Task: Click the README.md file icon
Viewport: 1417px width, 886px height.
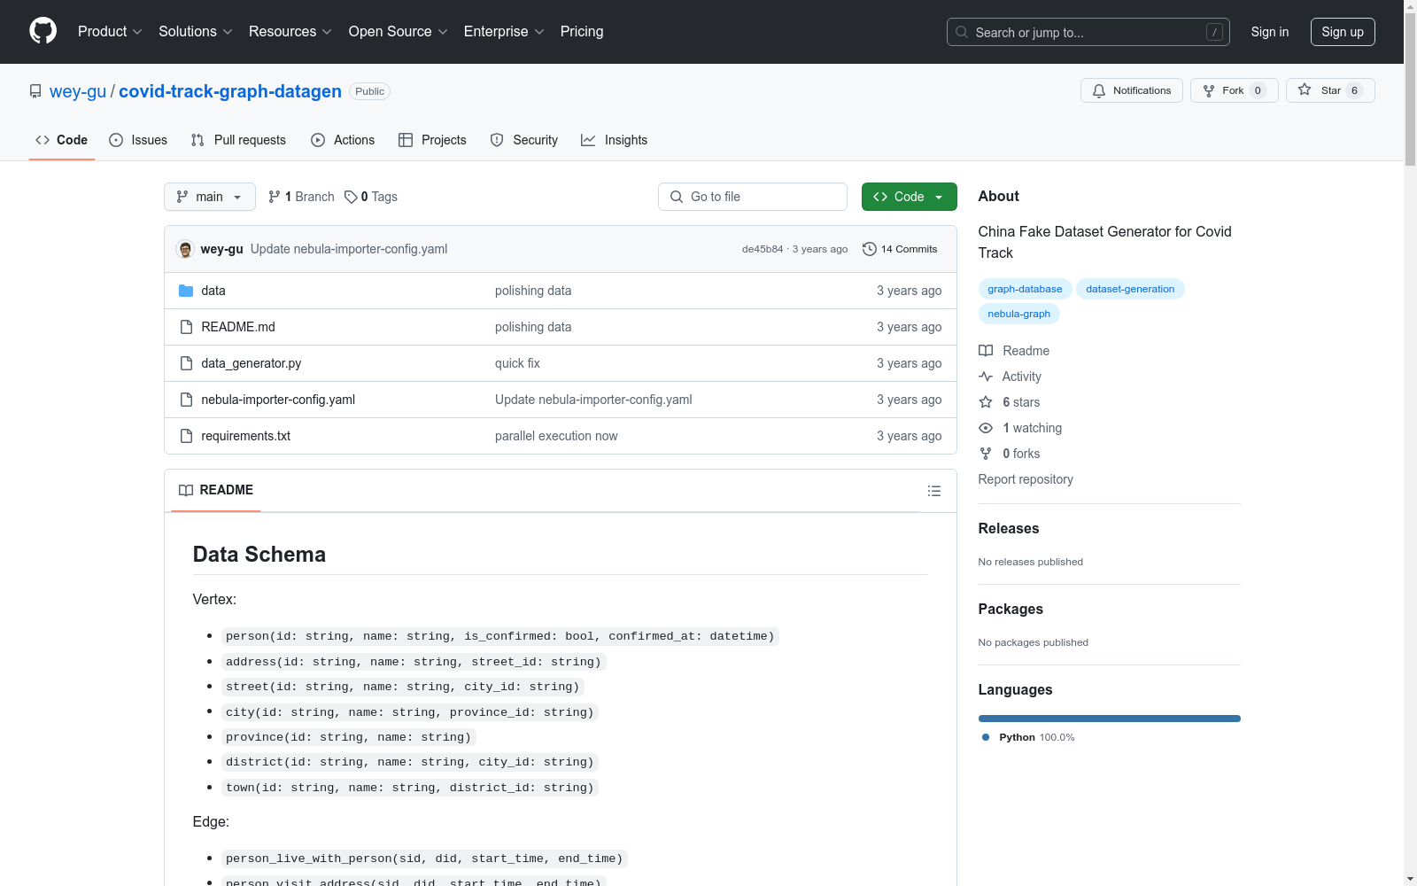Action: (x=186, y=327)
